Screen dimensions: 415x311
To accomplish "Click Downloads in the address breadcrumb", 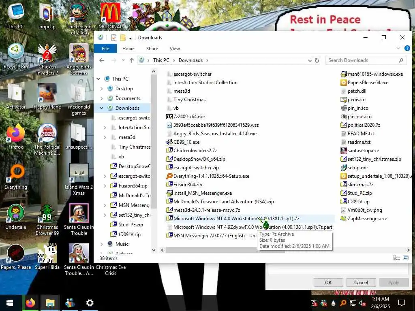I will pyautogui.click(x=190, y=60).
